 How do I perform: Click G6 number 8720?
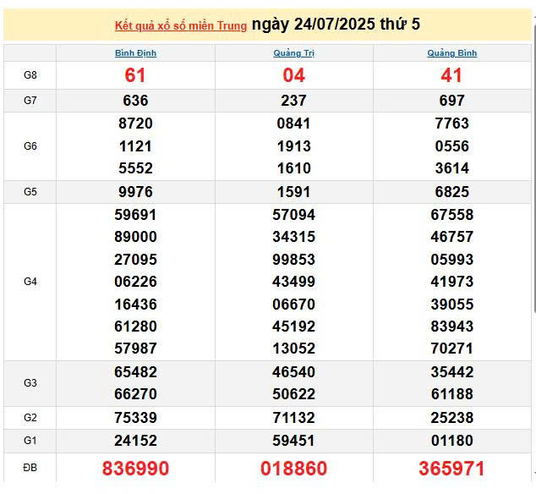point(136,124)
